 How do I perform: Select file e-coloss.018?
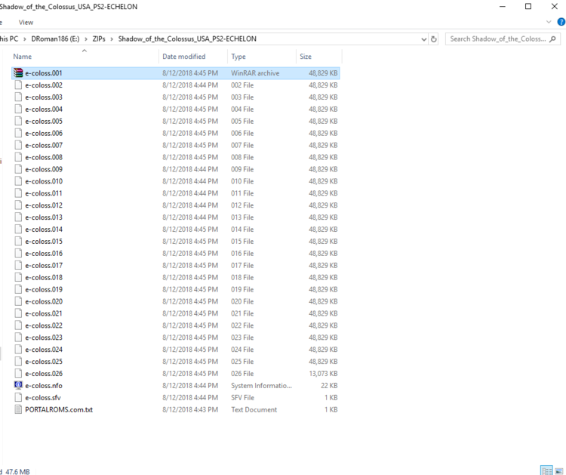[44, 277]
